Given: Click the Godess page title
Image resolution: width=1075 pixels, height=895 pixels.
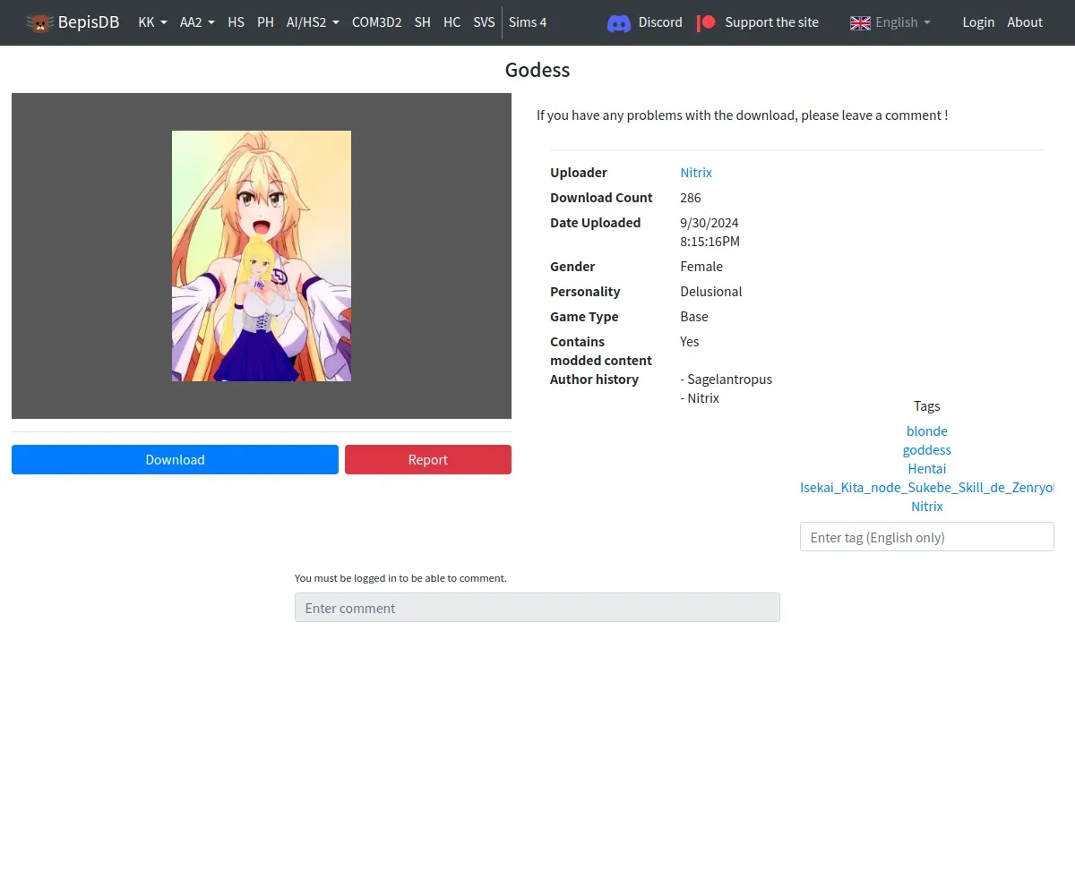Looking at the screenshot, I should click(537, 70).
